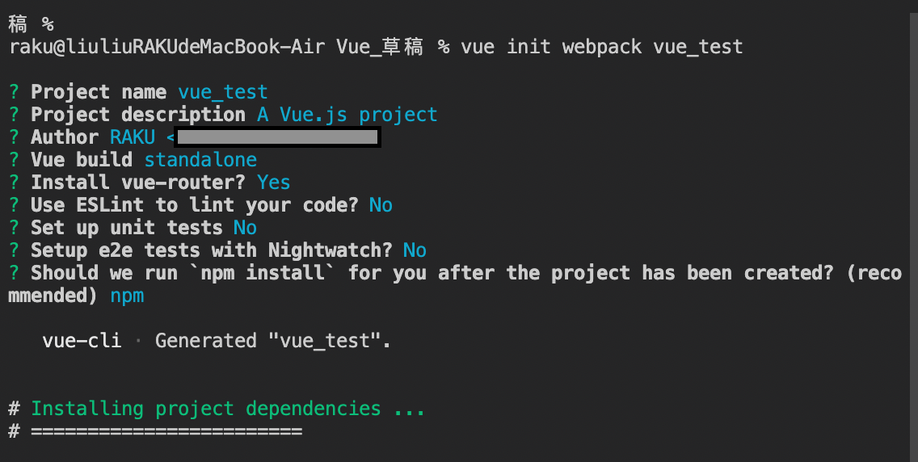Click 'A Vue.js project' description text
918x462 pixels.
pos(347,115)
